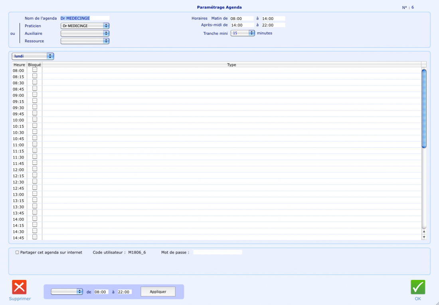Click the Mot de passe field
The height and width of the screenshot is (305, 439).
(x=218, y=252)
